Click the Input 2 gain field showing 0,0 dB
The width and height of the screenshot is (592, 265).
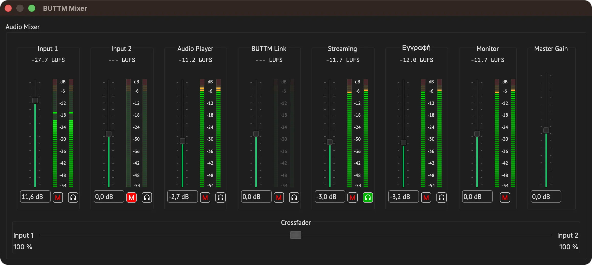point(109,197)
